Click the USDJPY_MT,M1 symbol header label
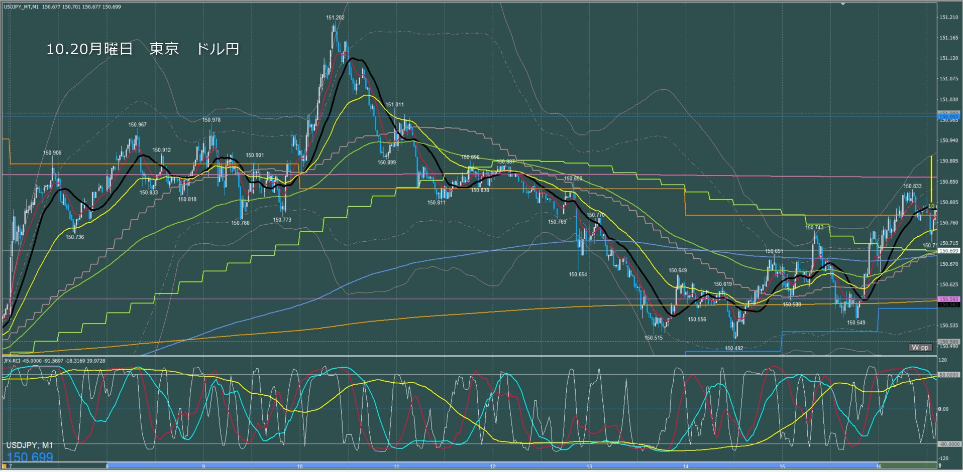 pos(22,7)
